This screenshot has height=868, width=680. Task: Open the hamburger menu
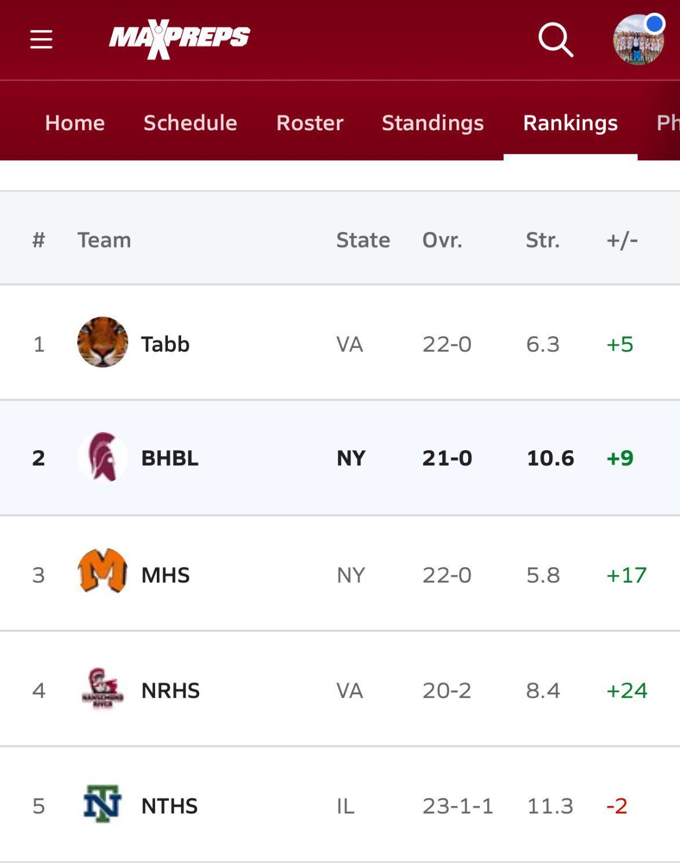(41, 39)
